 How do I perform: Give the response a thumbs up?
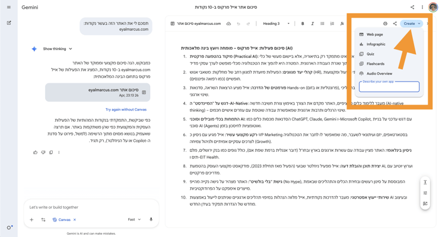click(x=35, y=152)
